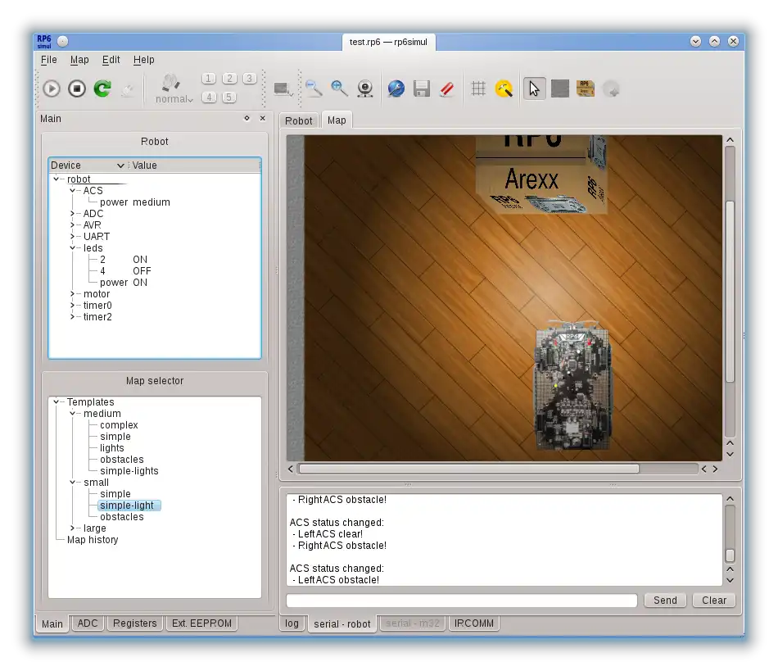Expand the AVR tree node

(72, 224)
